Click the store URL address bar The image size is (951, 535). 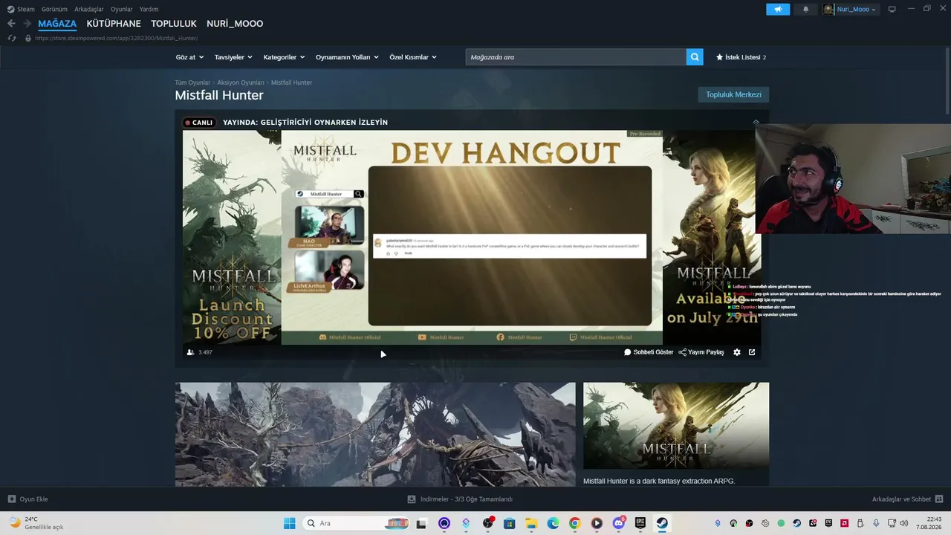(x=116, y=38)
